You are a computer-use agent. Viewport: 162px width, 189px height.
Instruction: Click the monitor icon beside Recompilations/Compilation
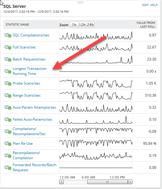[x=7, y=155]
